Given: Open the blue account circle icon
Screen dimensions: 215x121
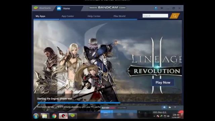Looking at the screenshot, I should (156, 8).
